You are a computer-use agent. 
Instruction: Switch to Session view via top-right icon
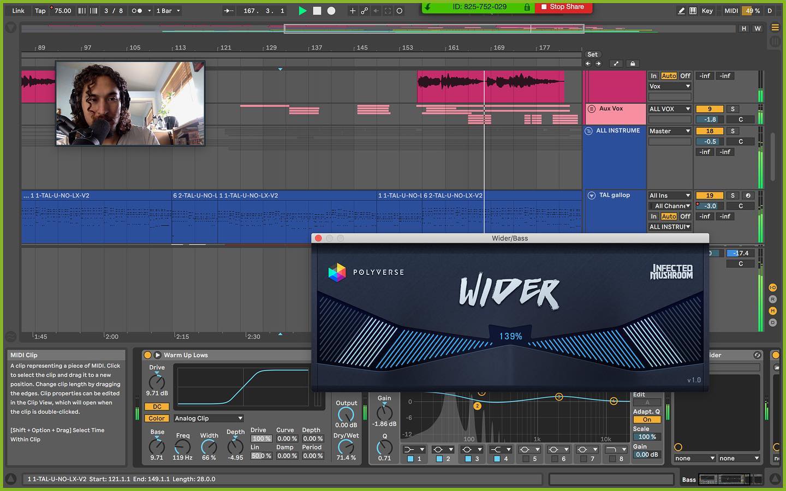(775, 41)
